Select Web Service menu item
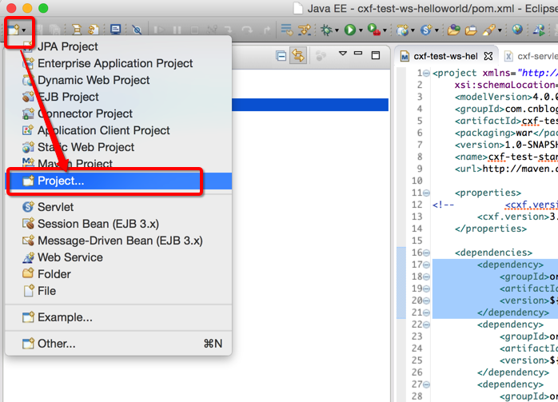 [x=118, y=257]
